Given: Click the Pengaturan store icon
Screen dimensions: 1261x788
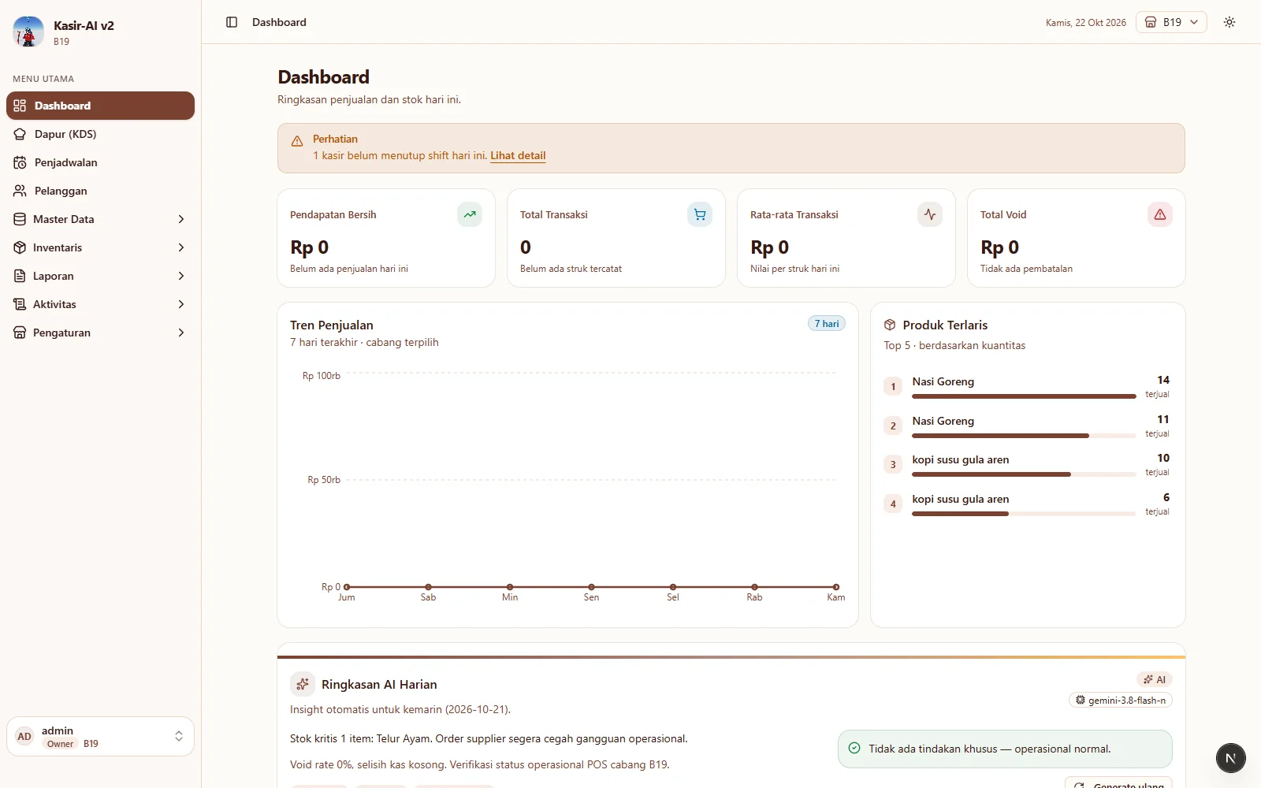Looking at the screenshot, I should pos(20,333).
